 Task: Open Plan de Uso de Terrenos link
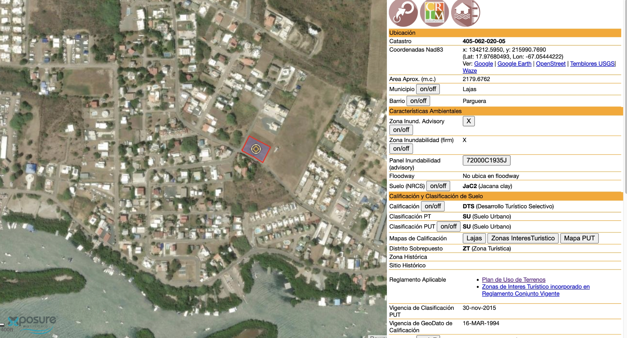[x=514, y=280]
